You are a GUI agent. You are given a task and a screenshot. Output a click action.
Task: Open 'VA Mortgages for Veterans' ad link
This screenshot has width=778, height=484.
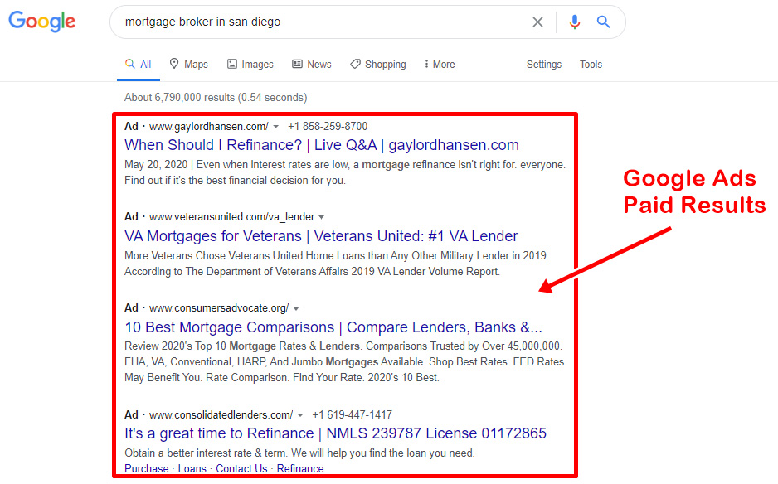321,236
